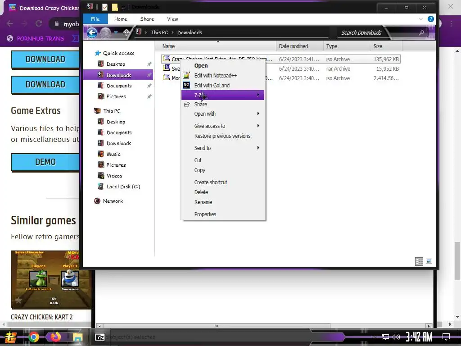
Task: Select This PC in navigation pane
Action: tap(112, 111)
